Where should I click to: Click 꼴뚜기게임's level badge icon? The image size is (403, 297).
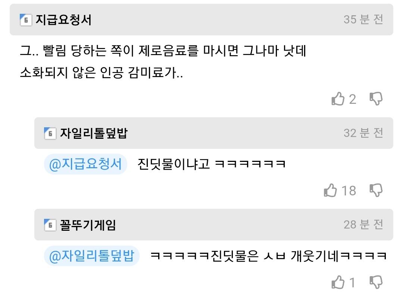[x=50, y=225]
